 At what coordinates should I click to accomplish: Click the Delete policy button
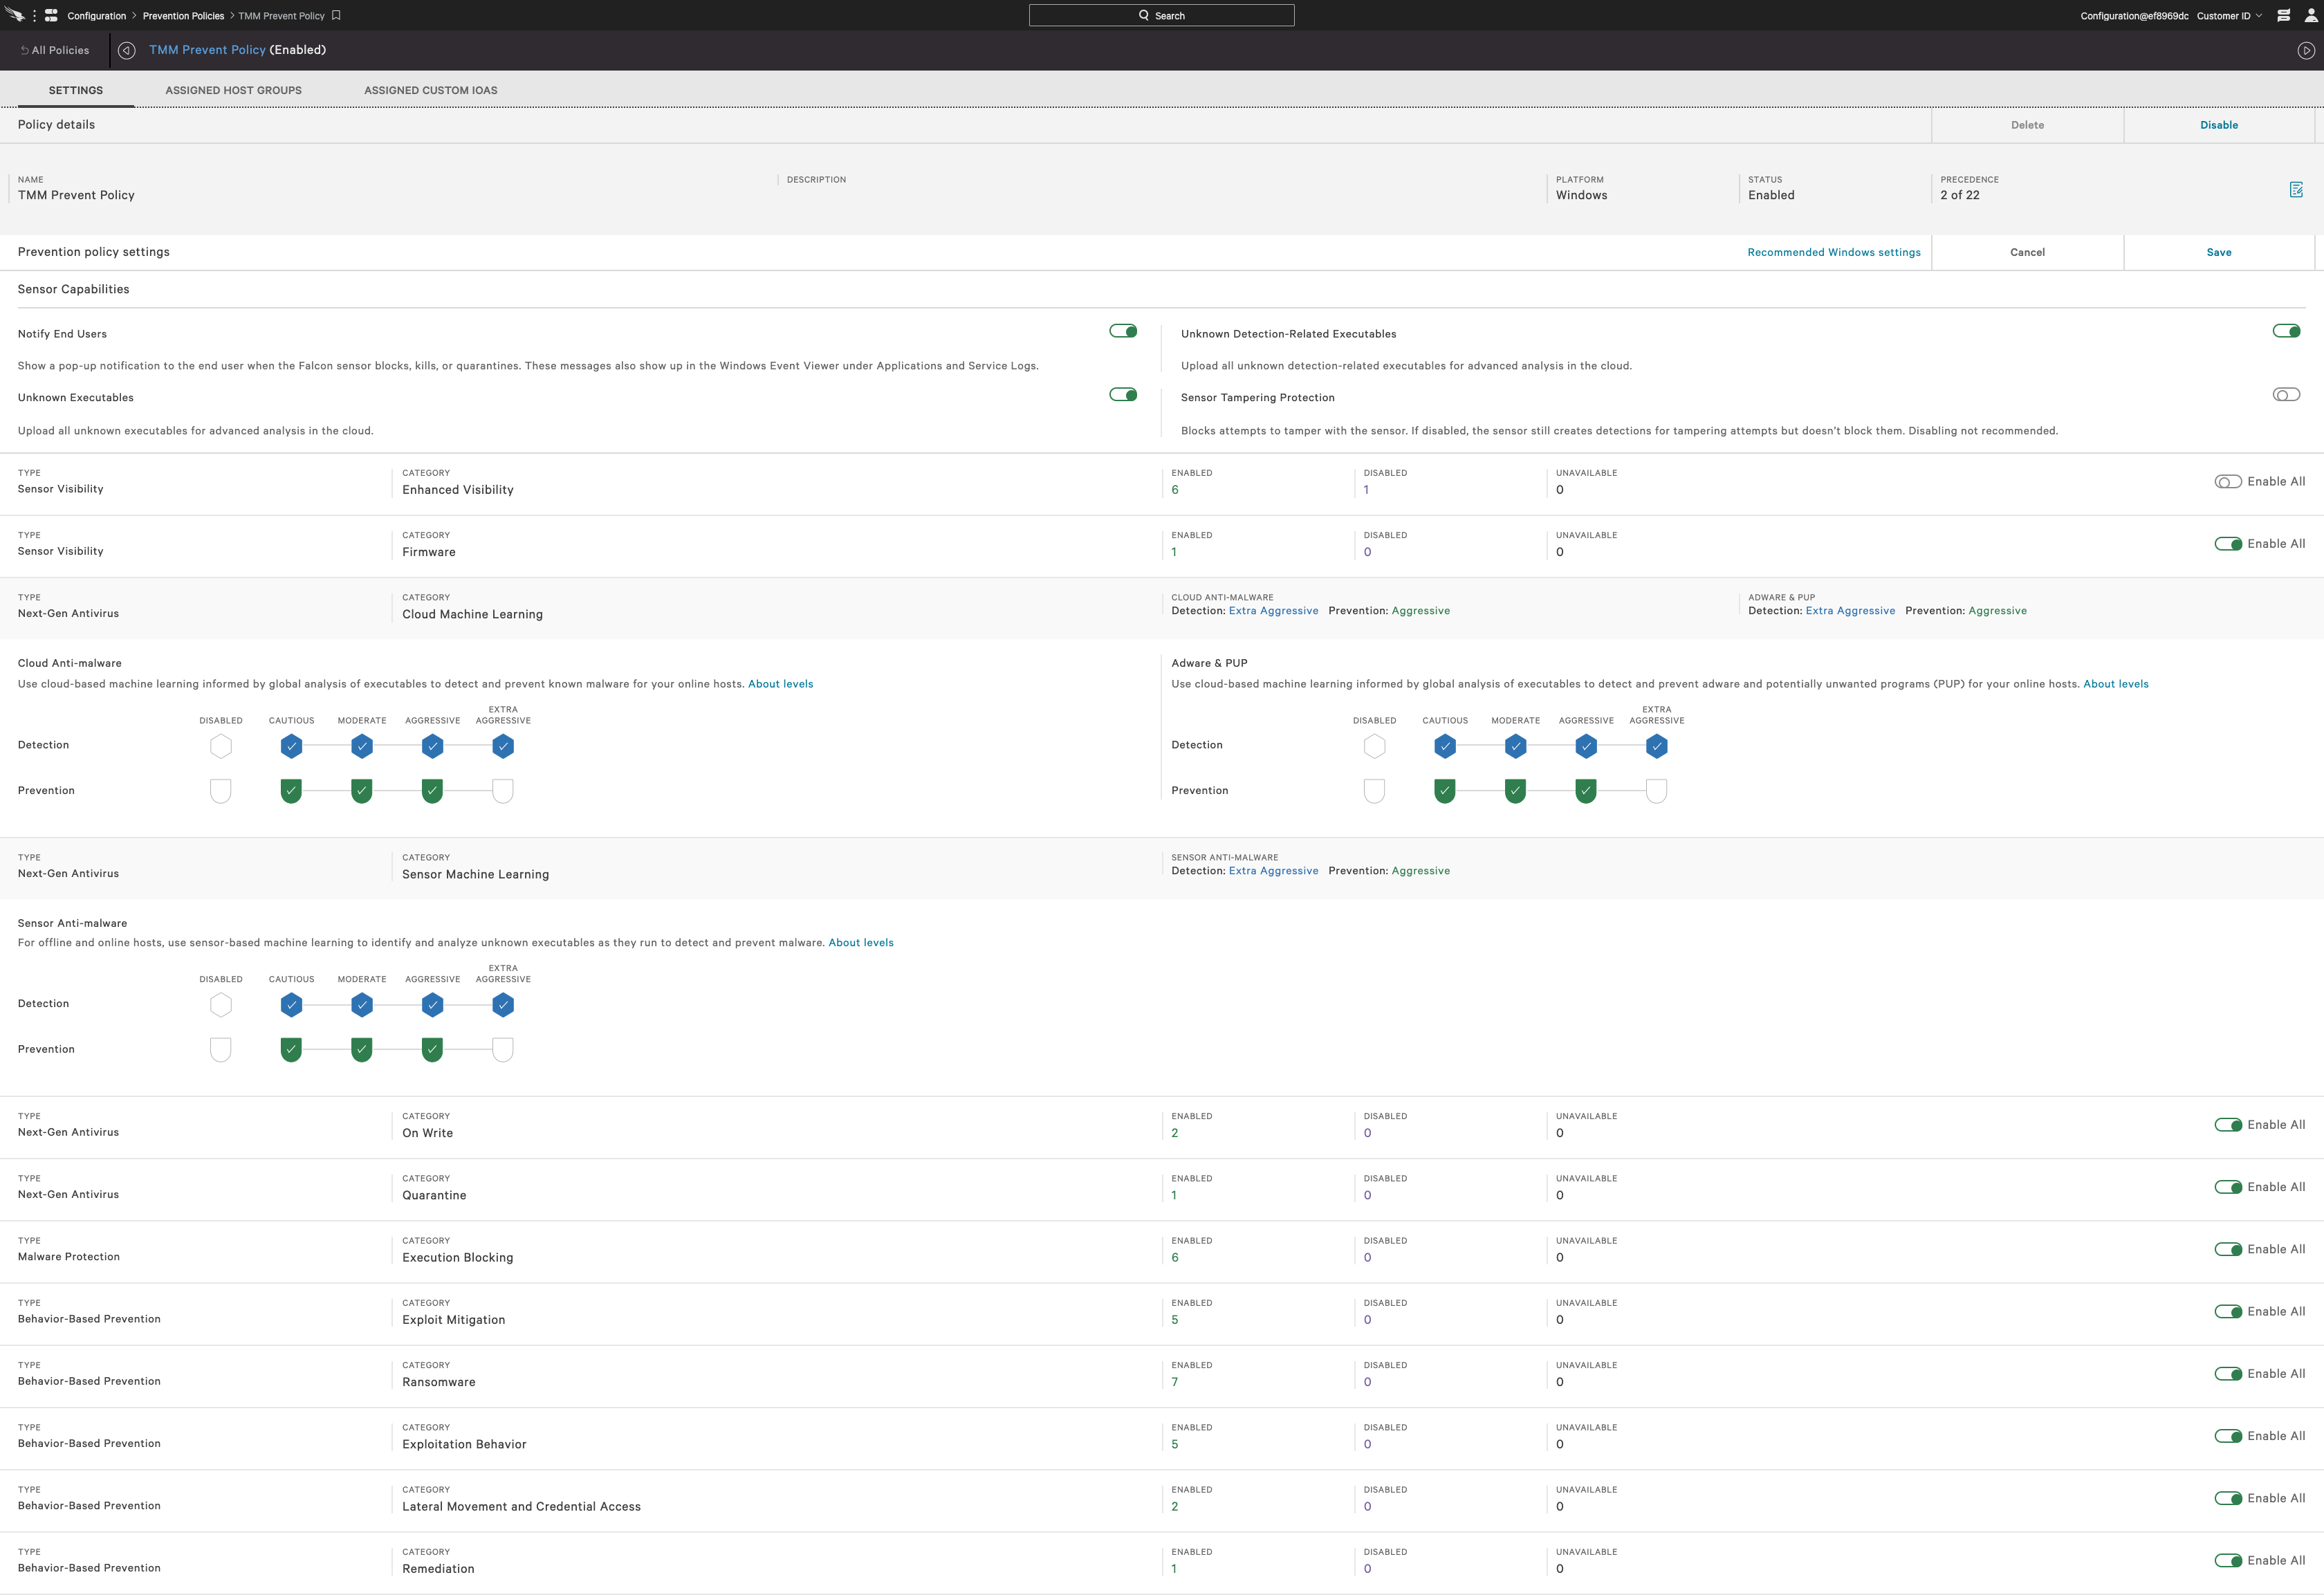2027,125
